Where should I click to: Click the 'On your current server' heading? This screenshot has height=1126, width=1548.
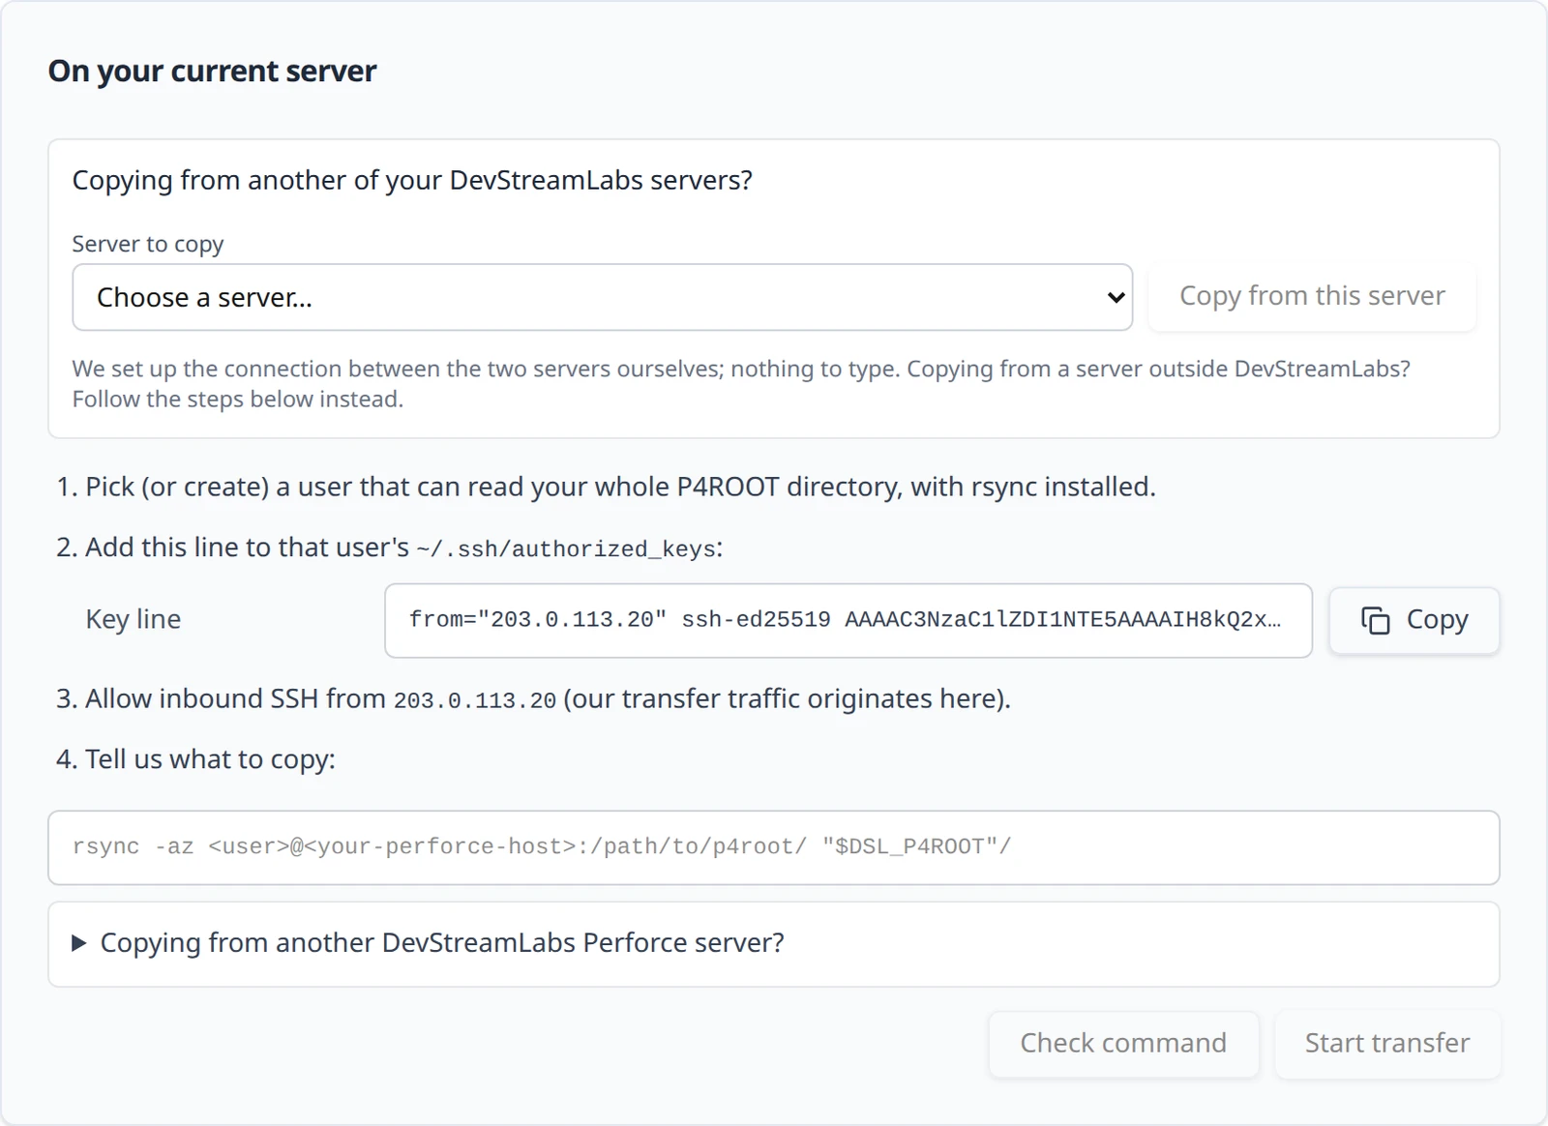pos(212,71)
